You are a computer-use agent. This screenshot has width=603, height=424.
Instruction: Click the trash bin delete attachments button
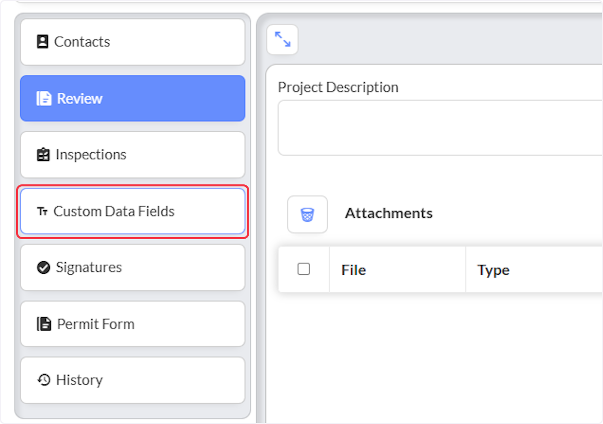tap(308, 215)
